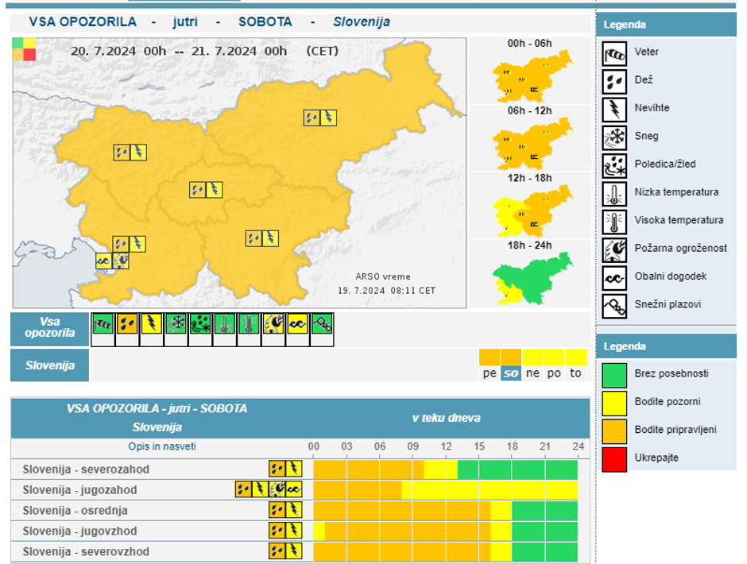
Task: Click the four-color warning square above the map
Action: 24,49
